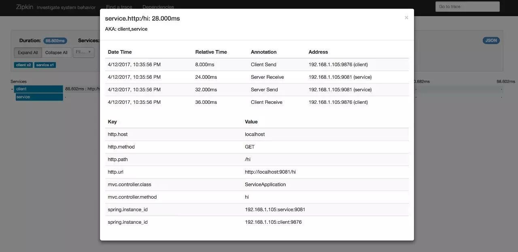Open the Dependencies menu item
This screenshot has height=252, width=518.
[x=158, y=7]
